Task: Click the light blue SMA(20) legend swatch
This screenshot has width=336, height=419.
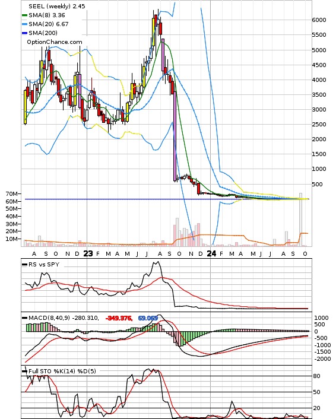Action: coord(24,24)
